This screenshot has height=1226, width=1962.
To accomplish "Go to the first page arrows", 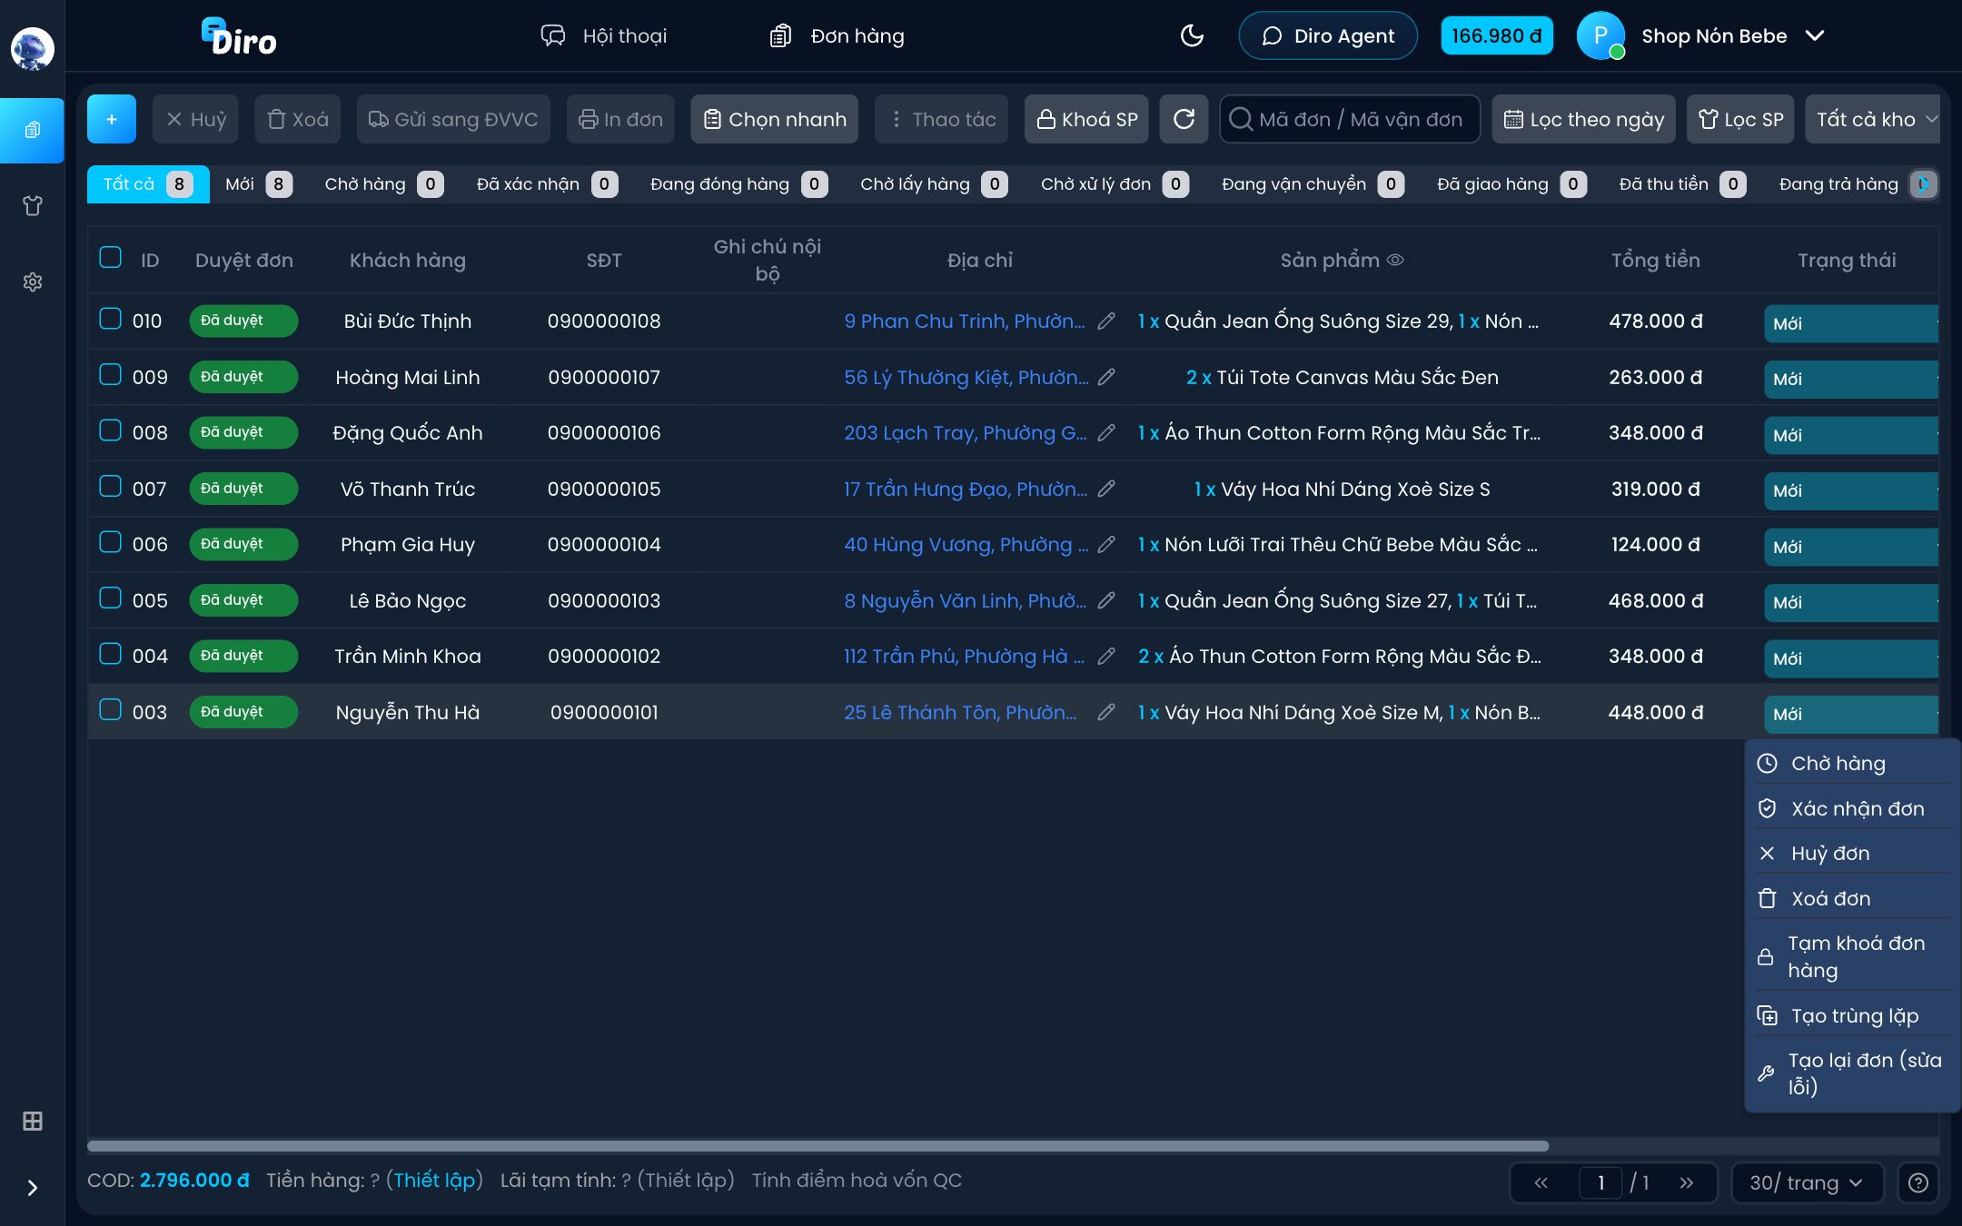I will pyautogui.click(x=1541, y=1182).
